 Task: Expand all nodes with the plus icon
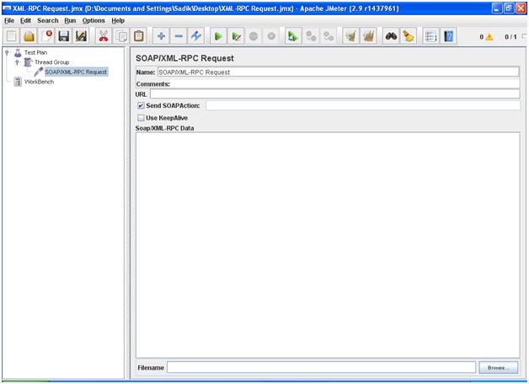pyautogui.click(x=161, y=36)
